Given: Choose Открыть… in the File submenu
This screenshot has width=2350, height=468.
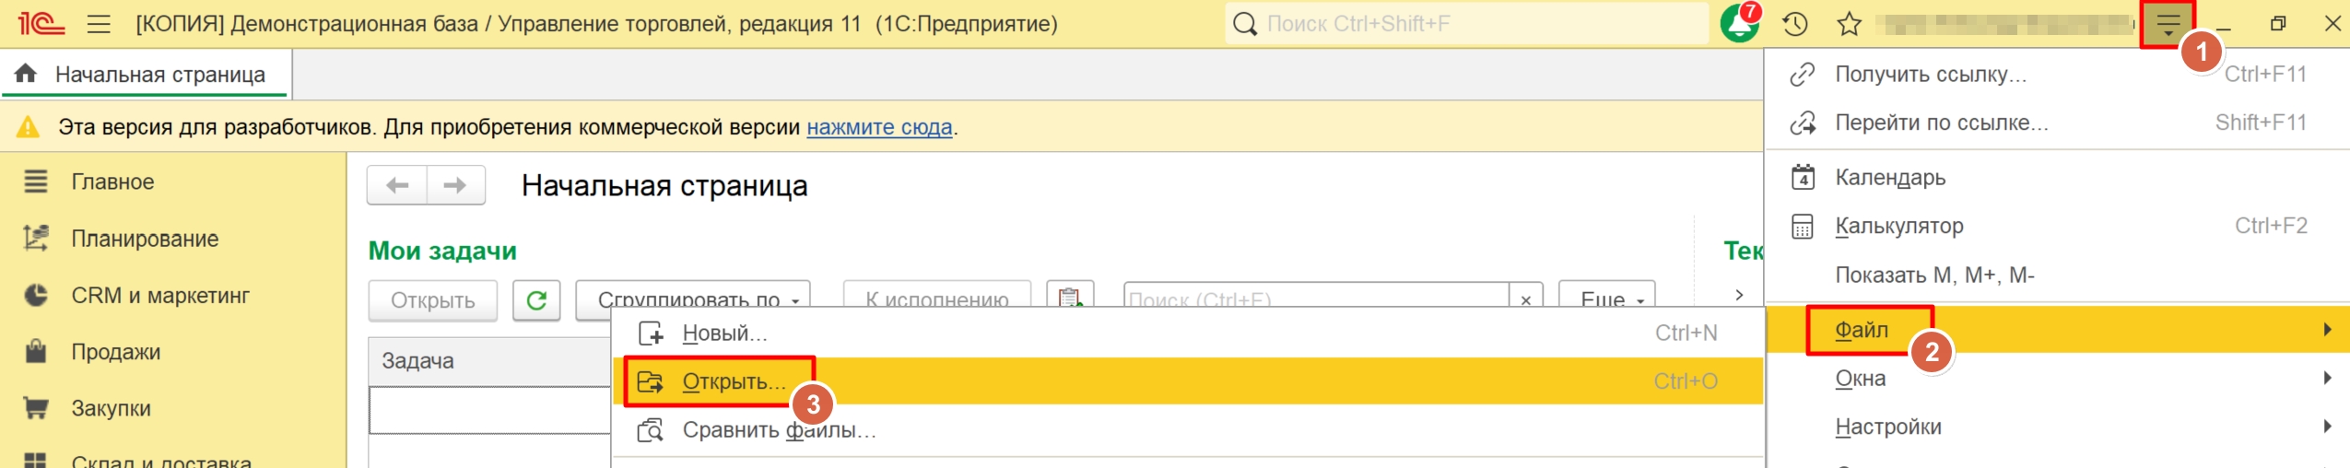Looking at the screenshot, I should pyautogui.click(x=734, y=381).
